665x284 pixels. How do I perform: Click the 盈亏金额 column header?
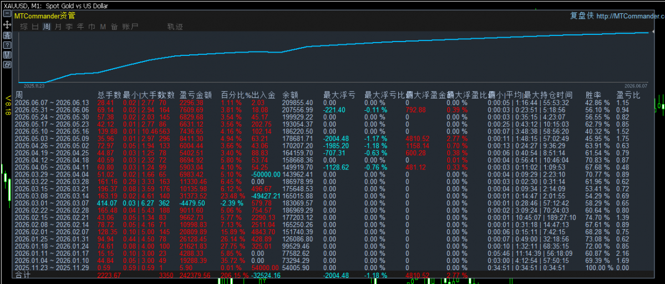point(196,95)
